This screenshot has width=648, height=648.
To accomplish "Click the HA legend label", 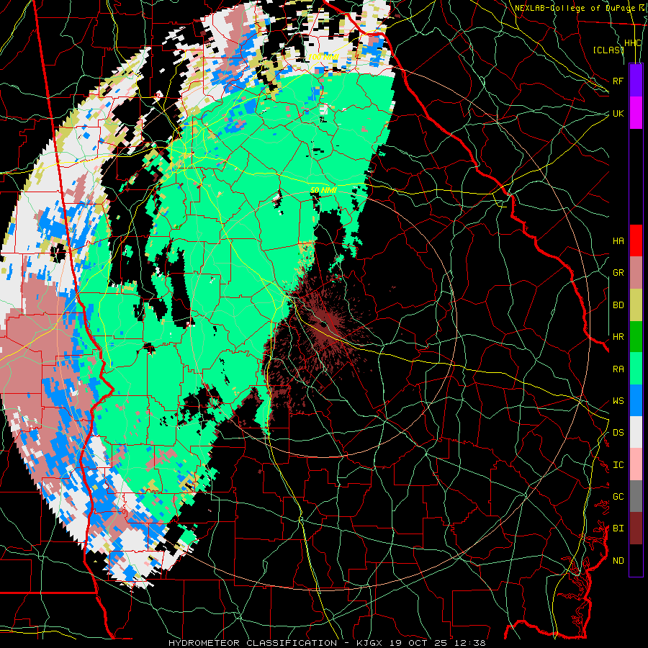I will click(618, 241).
